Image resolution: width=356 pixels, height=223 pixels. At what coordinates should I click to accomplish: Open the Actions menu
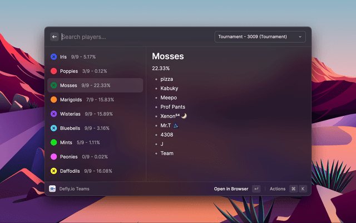tap(277, 189)
